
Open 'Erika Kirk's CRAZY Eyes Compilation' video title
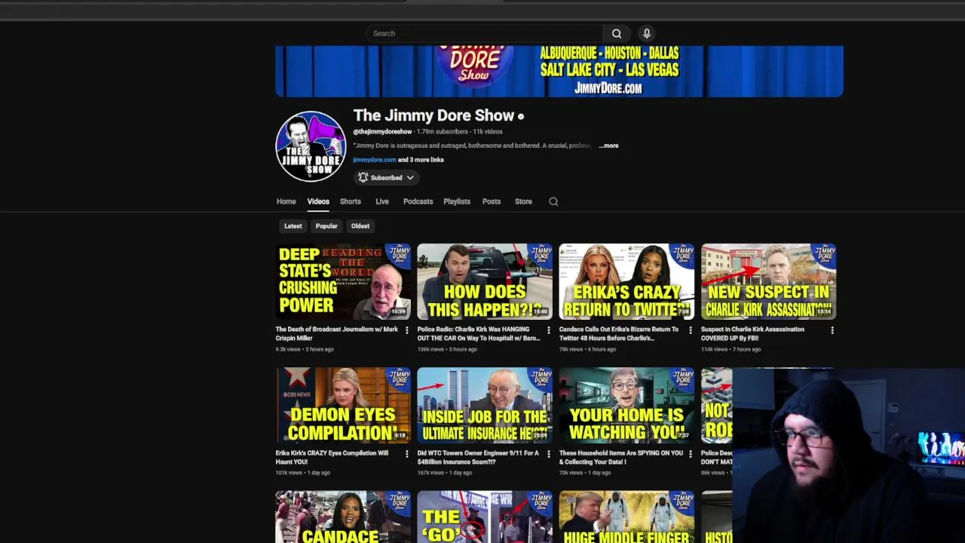[x=332, y=457]
